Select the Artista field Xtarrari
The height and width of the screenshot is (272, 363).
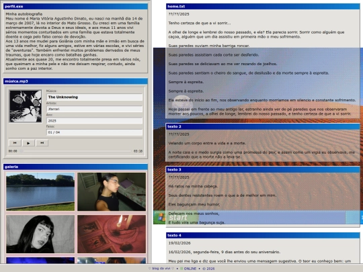pos(95,109)
